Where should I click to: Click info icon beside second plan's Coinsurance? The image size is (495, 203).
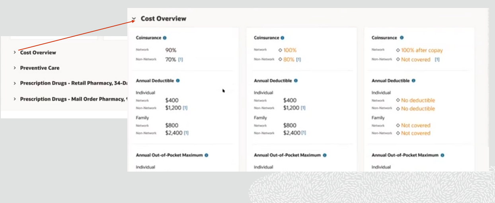click(x=283, y=38)
